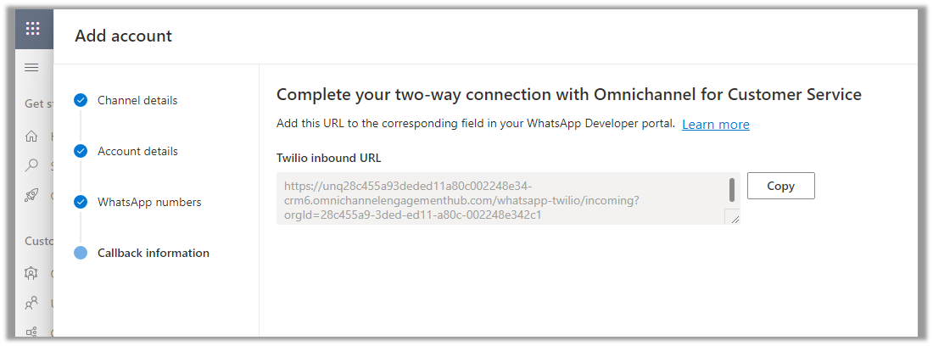This screenshot has width=933, height=346.
Task: Click the headset agent icon in sidebar
Action: click(32, 273)
